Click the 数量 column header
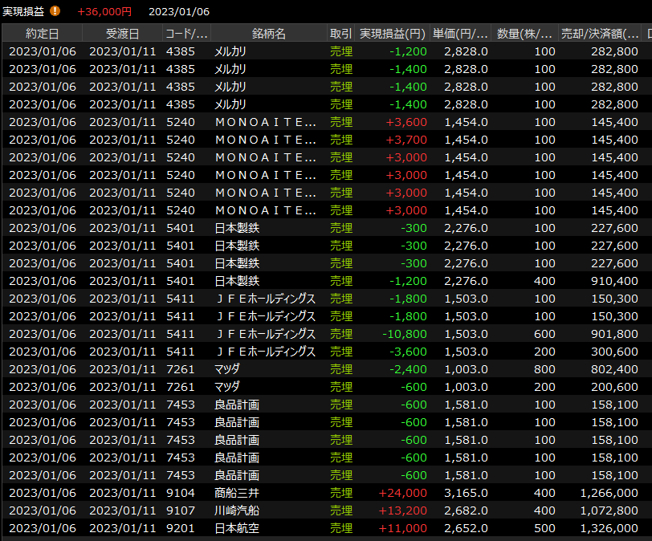The image size is (652, 541). click(524, 33)
